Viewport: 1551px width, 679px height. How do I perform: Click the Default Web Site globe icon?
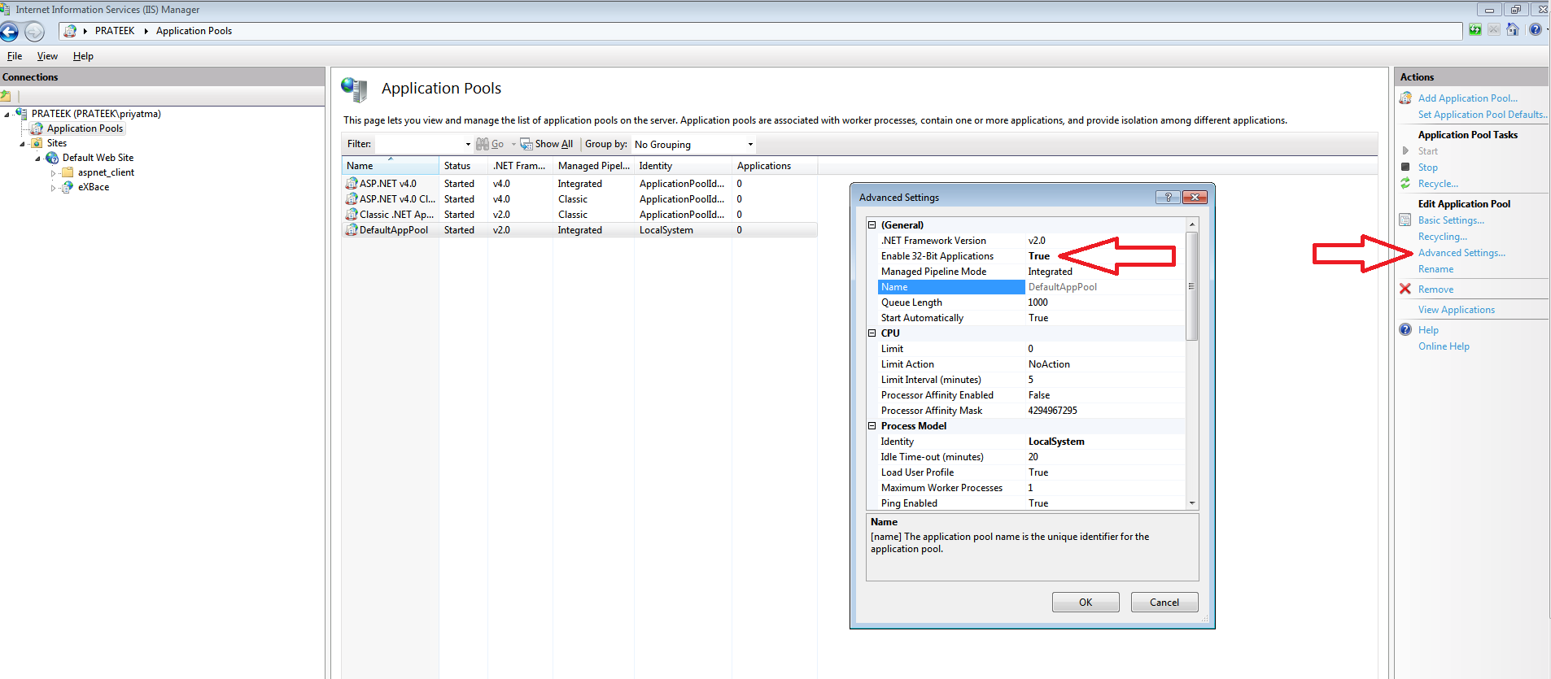(x=52, y=158)
